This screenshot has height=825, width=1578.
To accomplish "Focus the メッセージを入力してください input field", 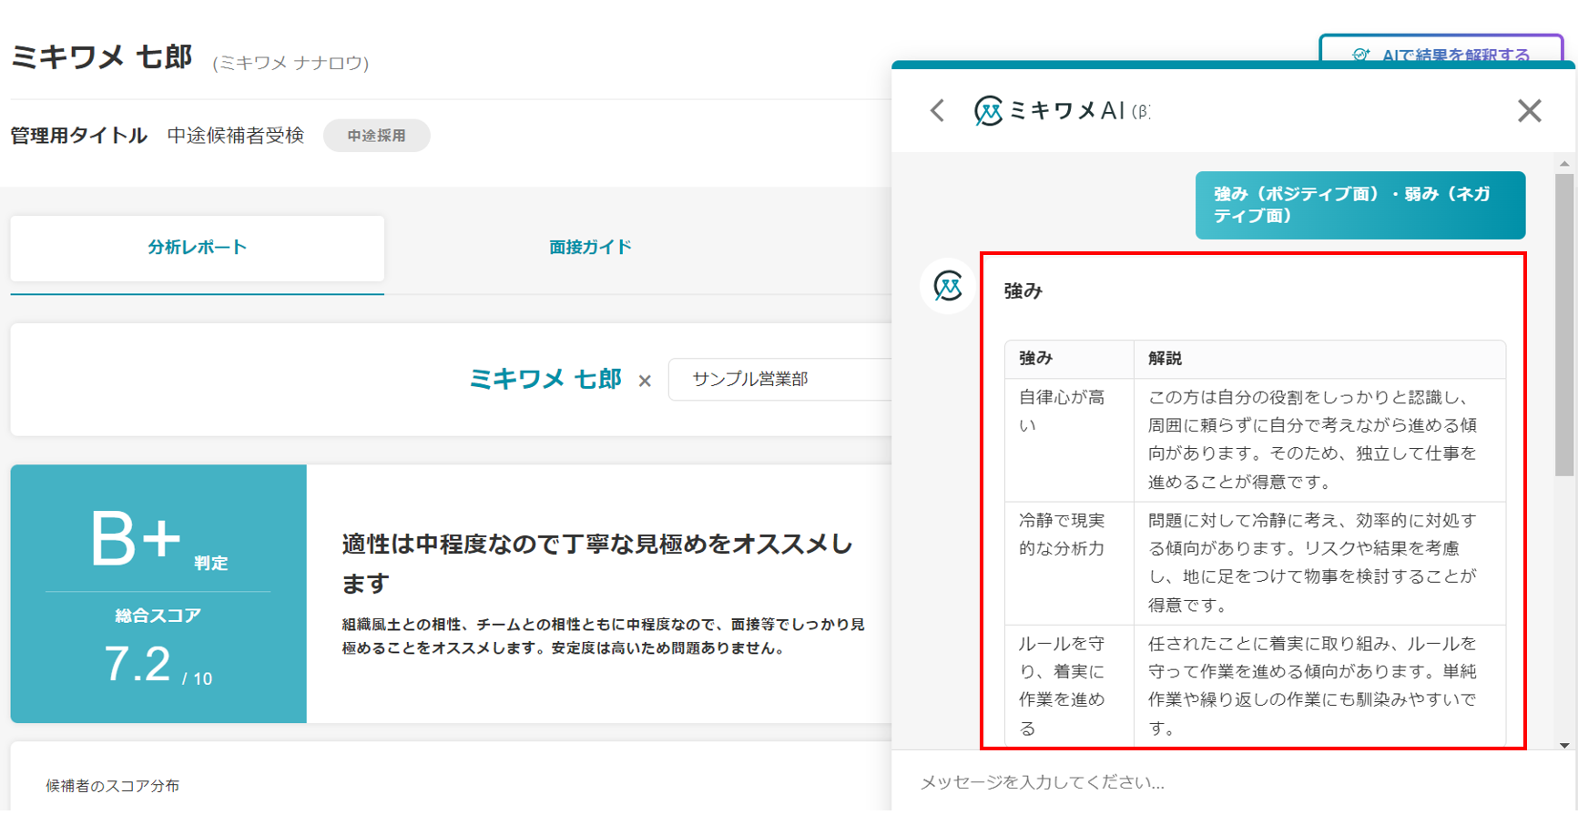I will pyautogui.click(x=1220, y=782).
